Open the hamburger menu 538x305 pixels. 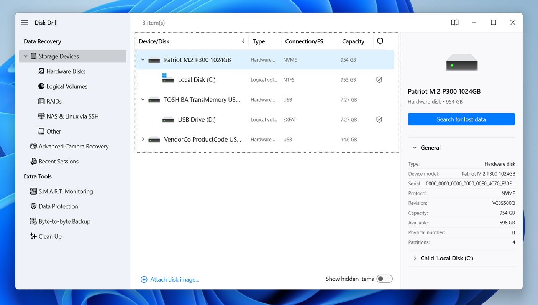point(25,23)
